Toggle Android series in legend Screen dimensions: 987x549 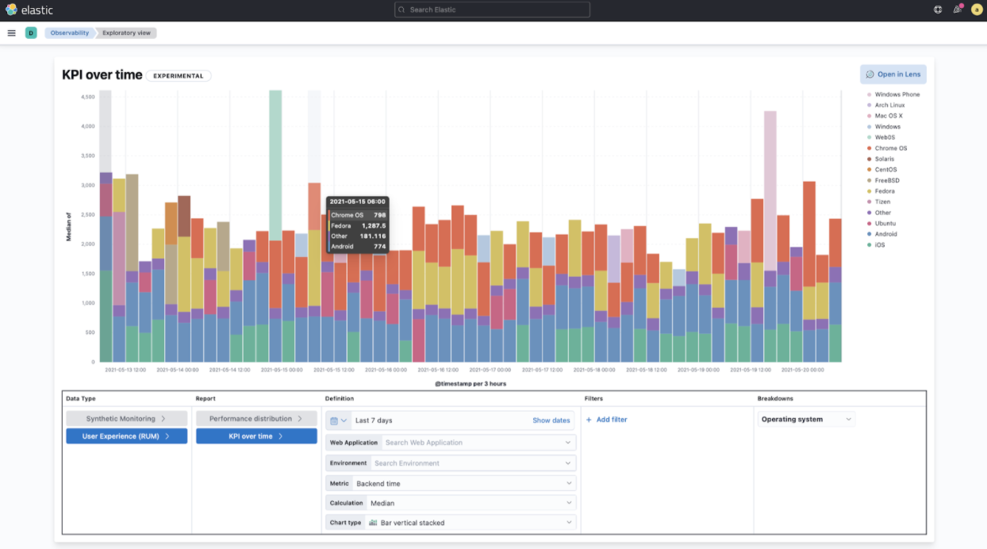[885, 234]
